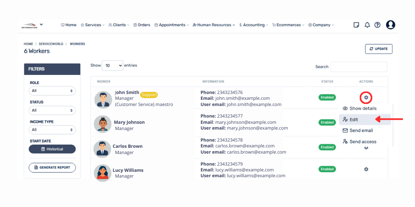Click the notification bell icon
415x207 pixels.
coord(367,25)
